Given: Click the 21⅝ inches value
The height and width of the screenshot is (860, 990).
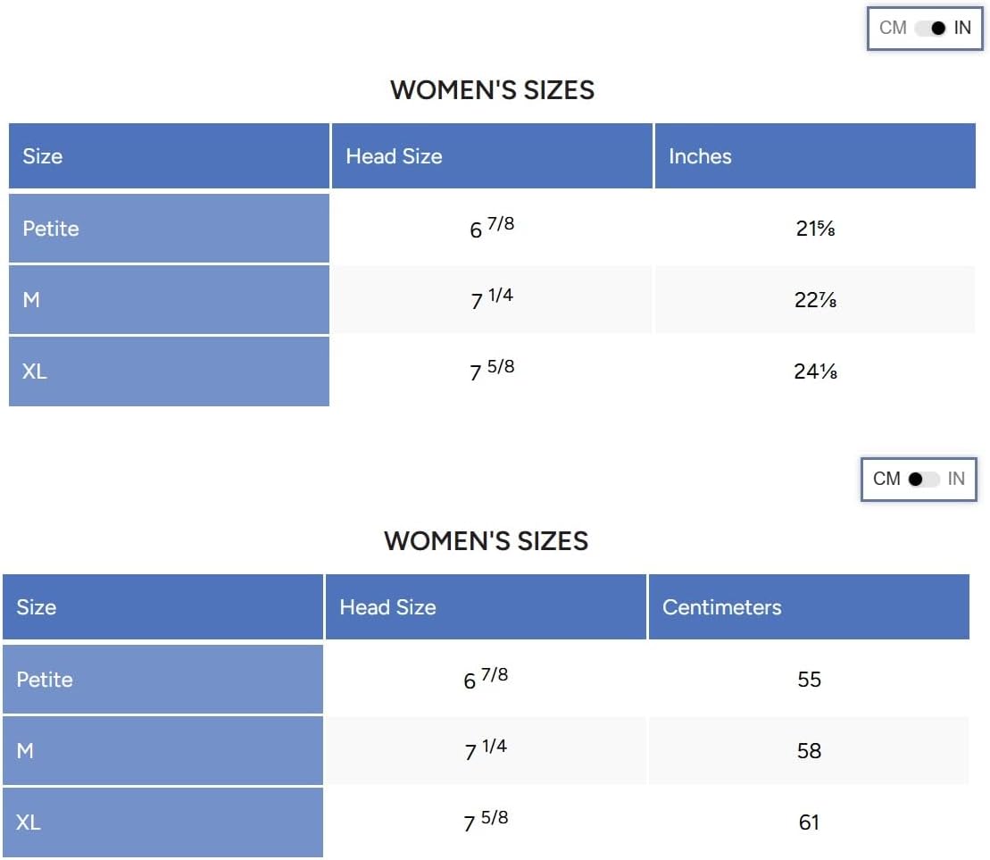Looking at the screenshot, I should click(x=815, y=228).
